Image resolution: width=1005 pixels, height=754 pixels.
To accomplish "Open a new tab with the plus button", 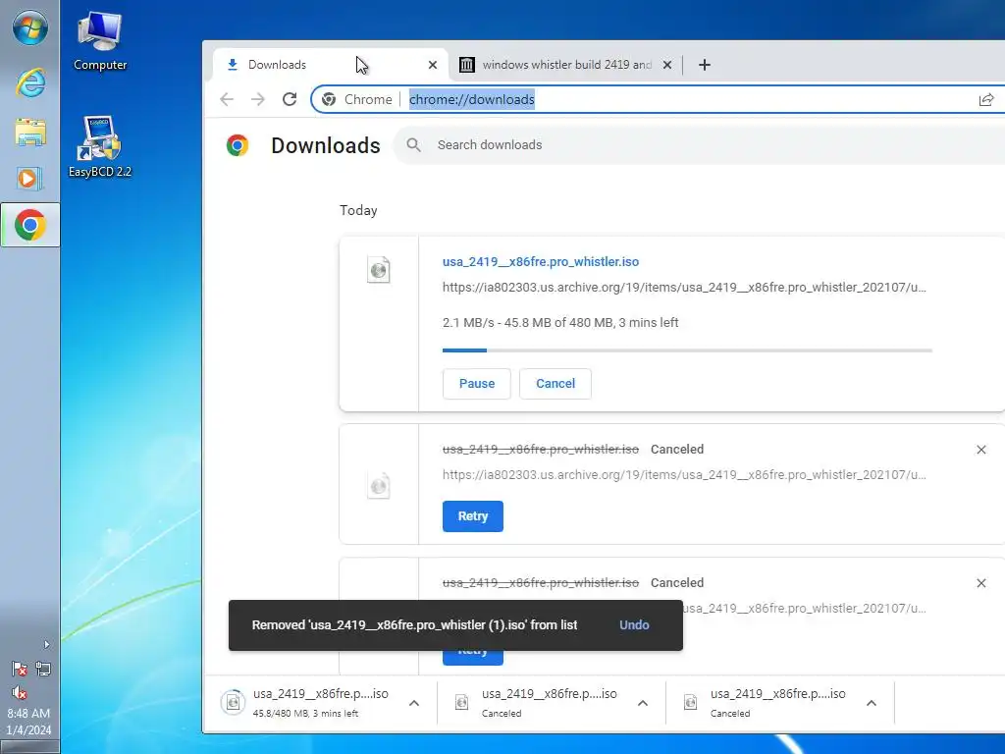I will [705, 65].
